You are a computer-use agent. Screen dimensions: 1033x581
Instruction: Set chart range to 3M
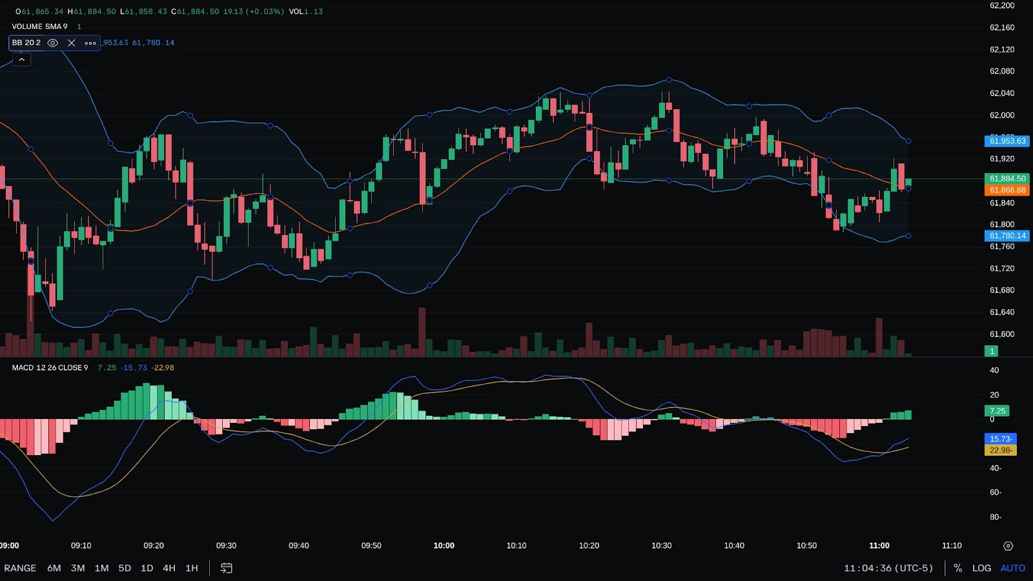77,568
